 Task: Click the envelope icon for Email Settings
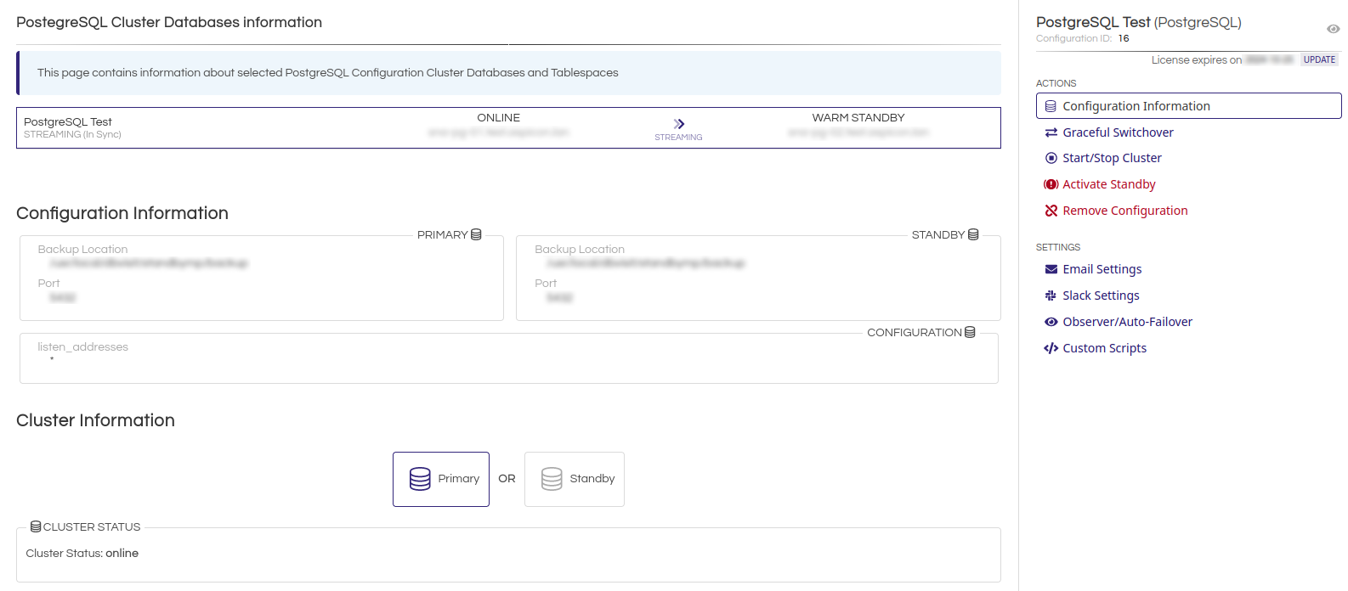click(1051, 269)
